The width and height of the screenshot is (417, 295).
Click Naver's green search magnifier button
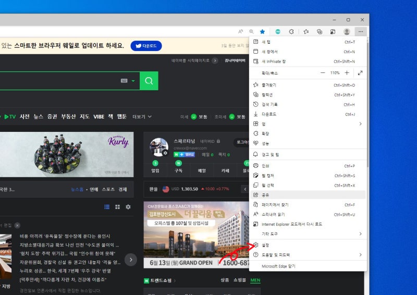(x=149, y=81)
